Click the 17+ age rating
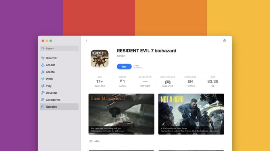The width and height of the screenshot is (270, 151). [100, 81]
